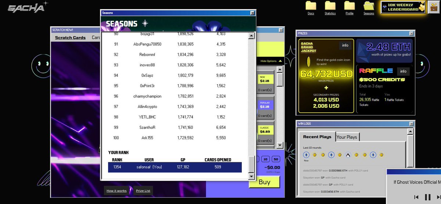Open the Seasons folder icon
The height and width of the screenshot is (204, 441).
tap(369, 6)
